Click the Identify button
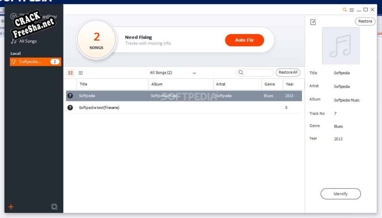382x218 pixels. pyautogui.click(x=340, y=194)
